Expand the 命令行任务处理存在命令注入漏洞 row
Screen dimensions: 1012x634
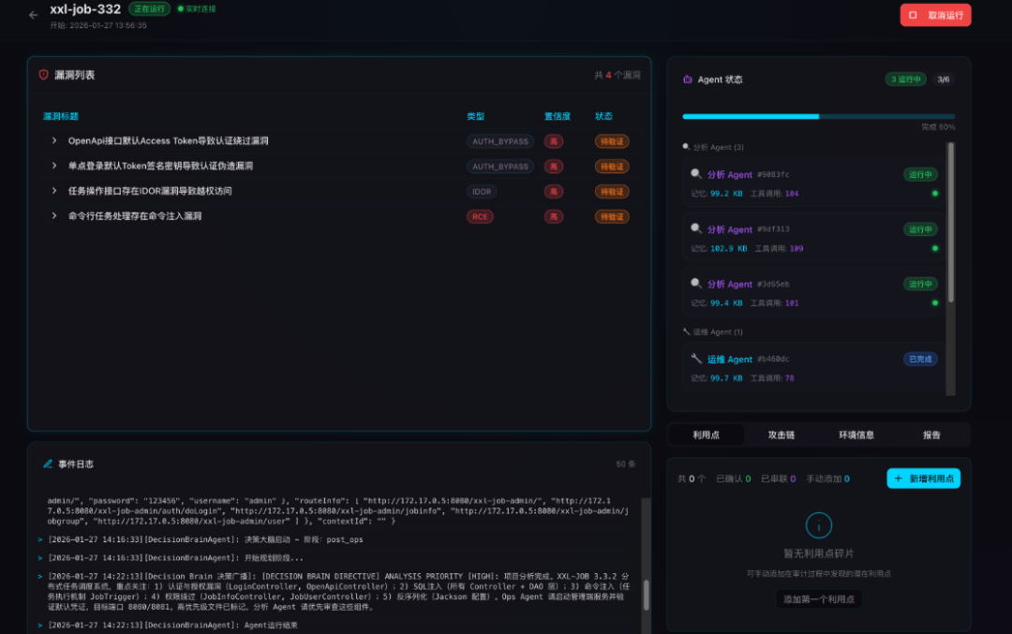[54, 216]
